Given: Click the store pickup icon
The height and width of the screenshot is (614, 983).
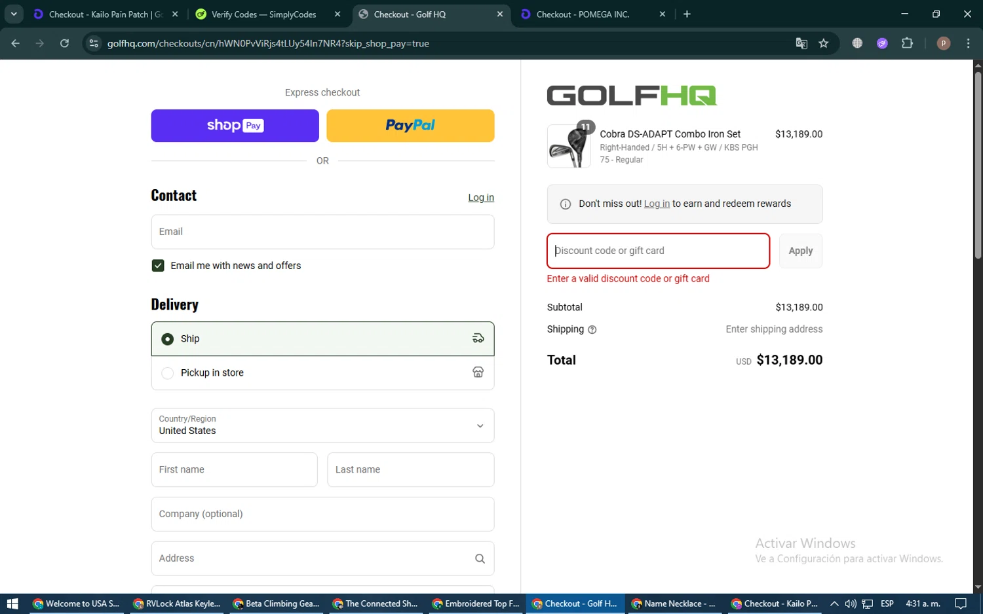Looking at the screenshot, I should click(x=478, y=372).
